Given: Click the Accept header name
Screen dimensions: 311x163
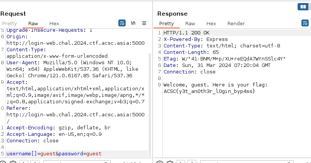Looking at the screenshot, I should pyautogui.click(x=16, y=82).
